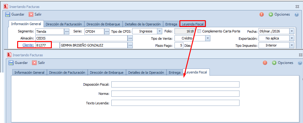Switch to Detalles de la Operación tab in upper window
The height and width of the screenshot is (123, 303).
pyautogui.click(x=143, y=24)
